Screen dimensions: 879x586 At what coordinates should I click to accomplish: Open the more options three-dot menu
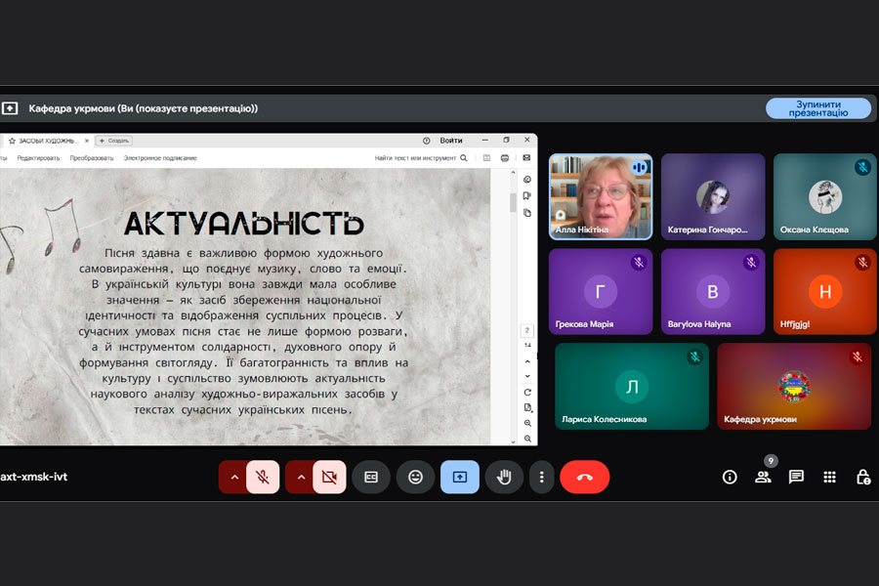tap(541, 477)
